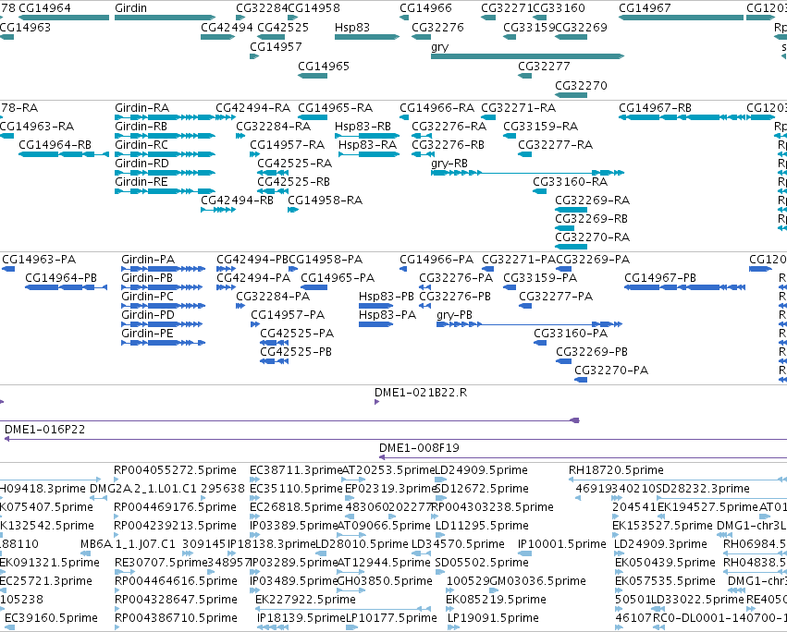Open transcript CG32270-RA

pos(592,237)
